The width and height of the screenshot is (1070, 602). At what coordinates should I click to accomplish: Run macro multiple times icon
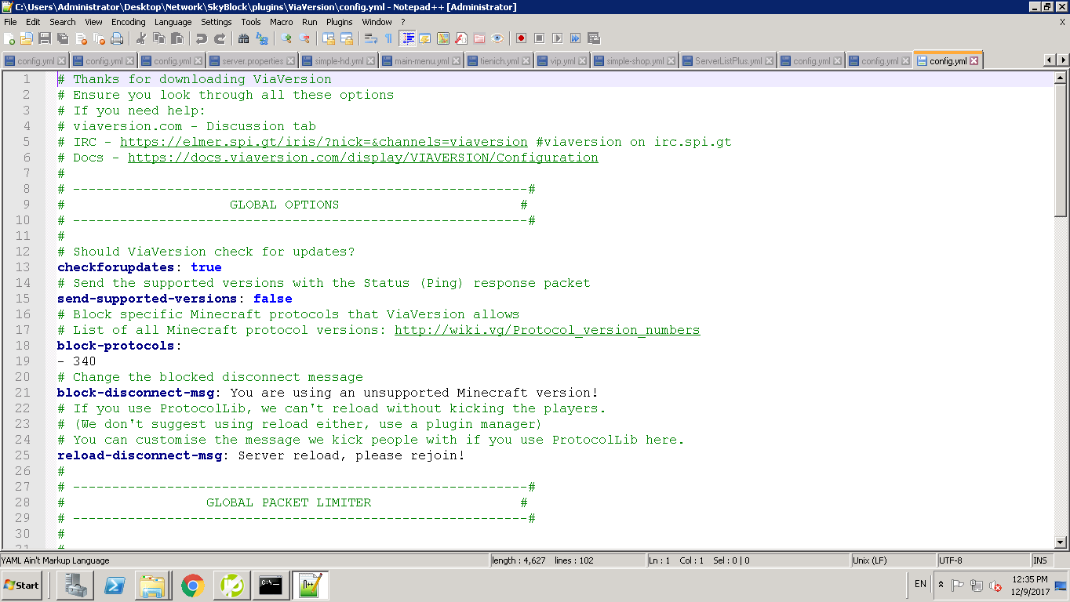point(575,38)
